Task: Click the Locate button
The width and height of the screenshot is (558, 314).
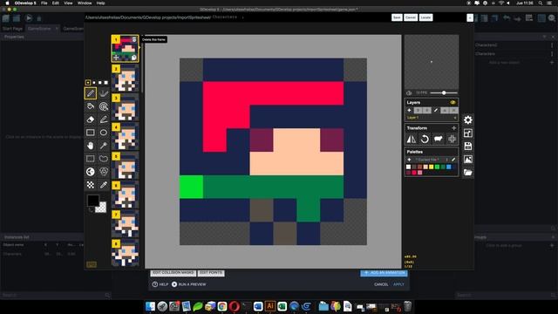Action: tap(425, 17)
